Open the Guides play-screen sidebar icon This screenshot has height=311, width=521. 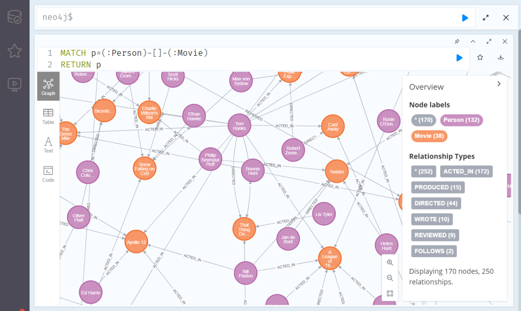[15, 85]
